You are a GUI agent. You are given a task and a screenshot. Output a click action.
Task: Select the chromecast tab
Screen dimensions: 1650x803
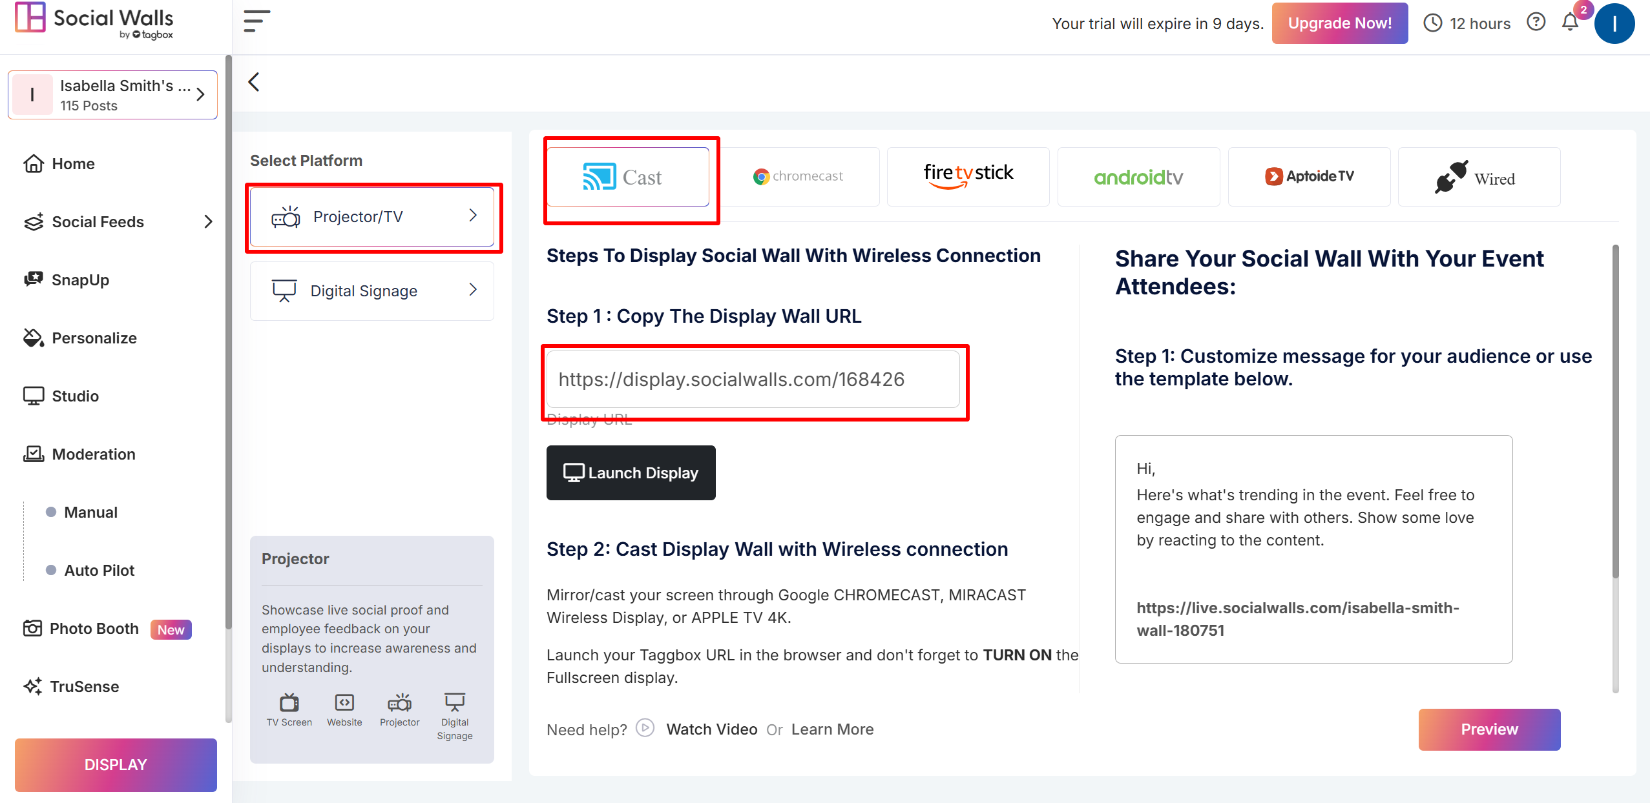coord(799,177)
